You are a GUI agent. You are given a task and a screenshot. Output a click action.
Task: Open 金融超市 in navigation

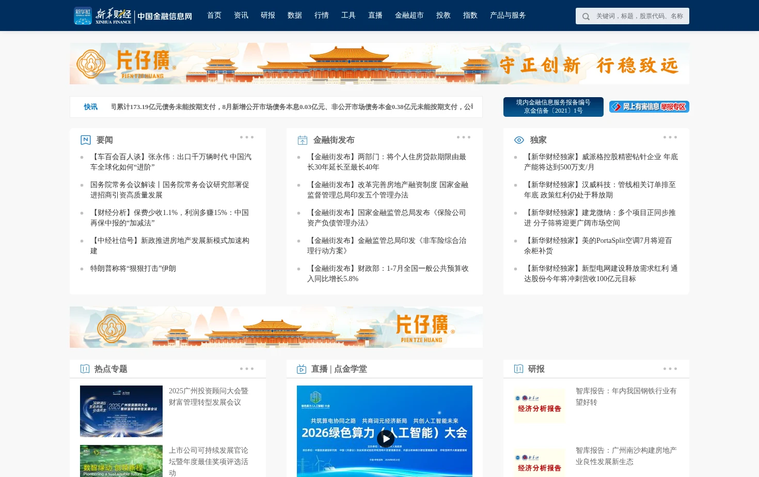pyautogui.click(x=409, y=16)
